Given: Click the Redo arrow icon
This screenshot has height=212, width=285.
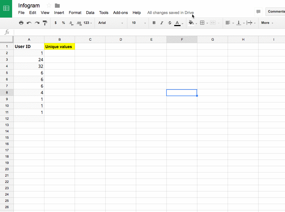Looking at the screenshot, I should click(37, 23).
